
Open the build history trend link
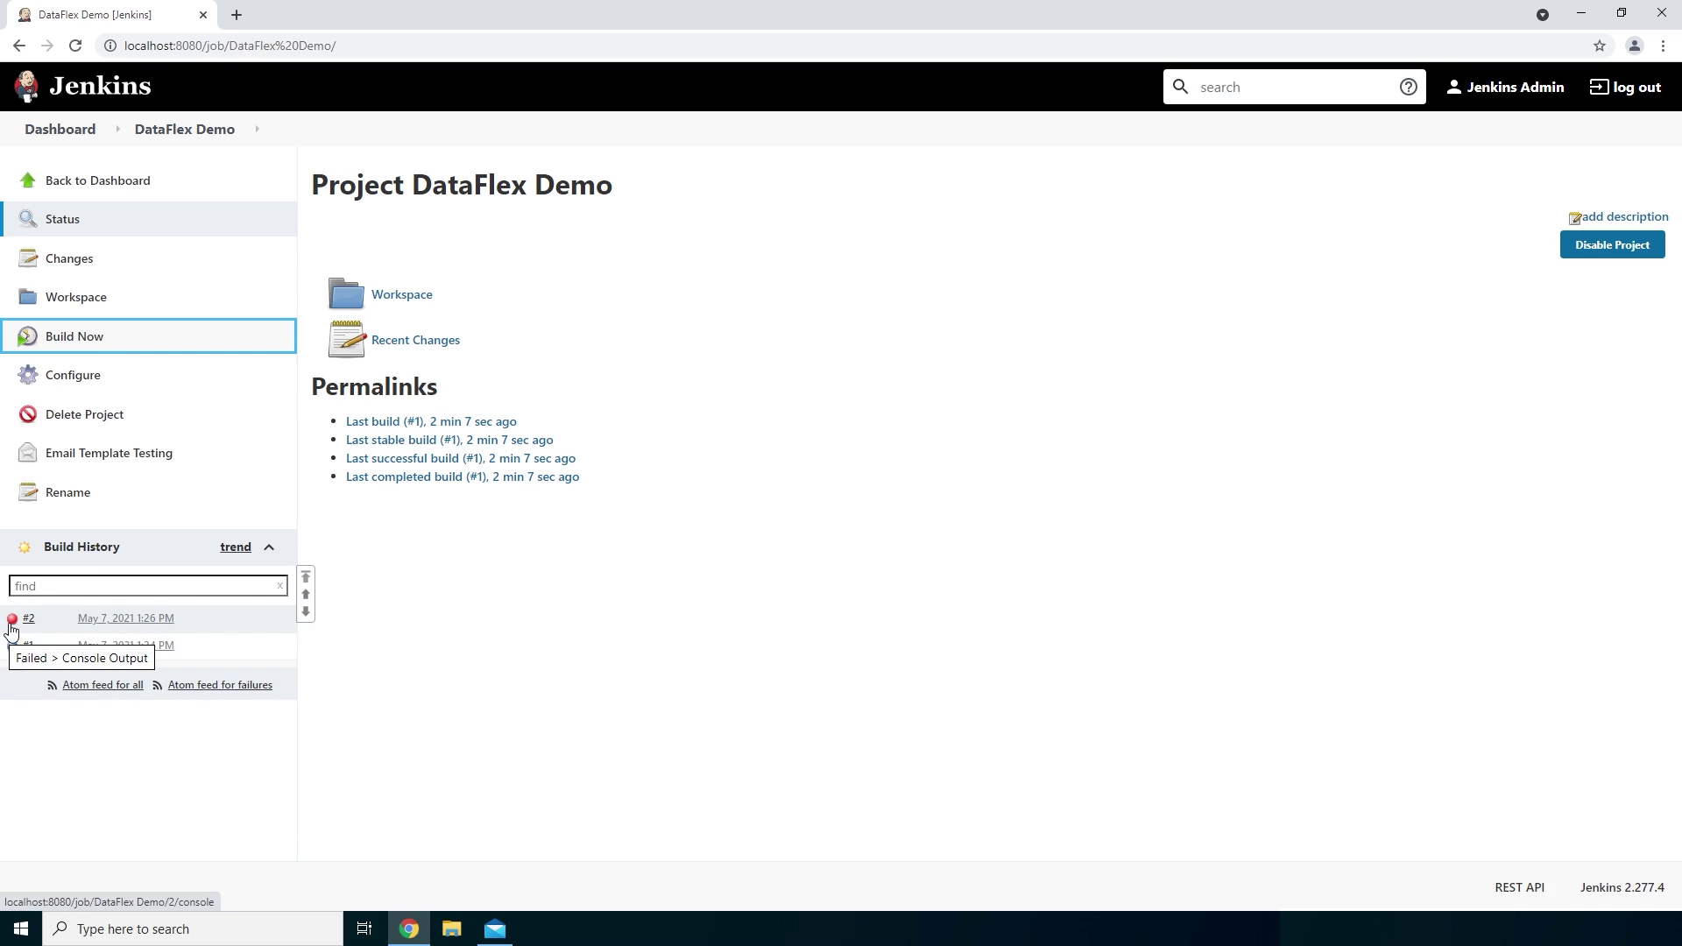click(x=235, y=547)
